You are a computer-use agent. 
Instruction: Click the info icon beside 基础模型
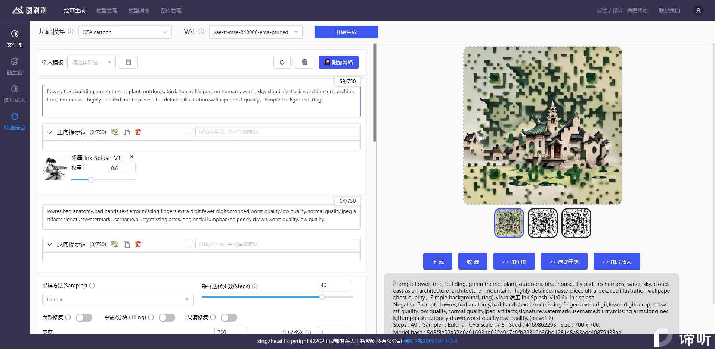71,32
